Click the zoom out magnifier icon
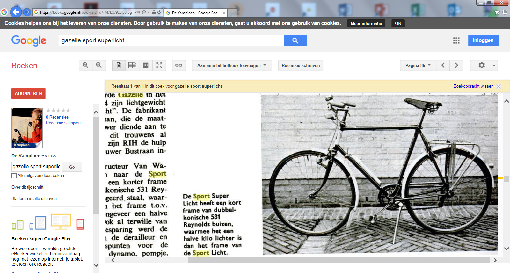Viewport: 510px width, 274px height. [x=99, y=65]
